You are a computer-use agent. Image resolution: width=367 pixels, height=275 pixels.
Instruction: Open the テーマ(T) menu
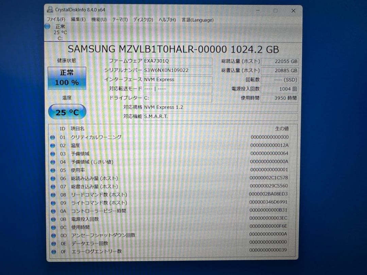click(x=120, y=20)
